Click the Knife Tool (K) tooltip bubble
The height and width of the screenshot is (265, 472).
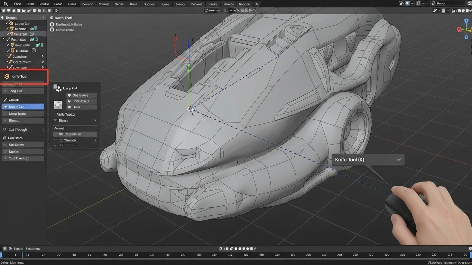point(368,159)
